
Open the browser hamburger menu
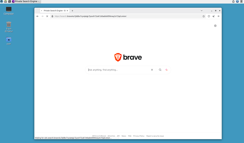[219, 16]
